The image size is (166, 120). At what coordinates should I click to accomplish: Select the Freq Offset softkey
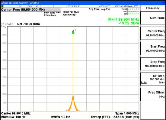point(152,94)
